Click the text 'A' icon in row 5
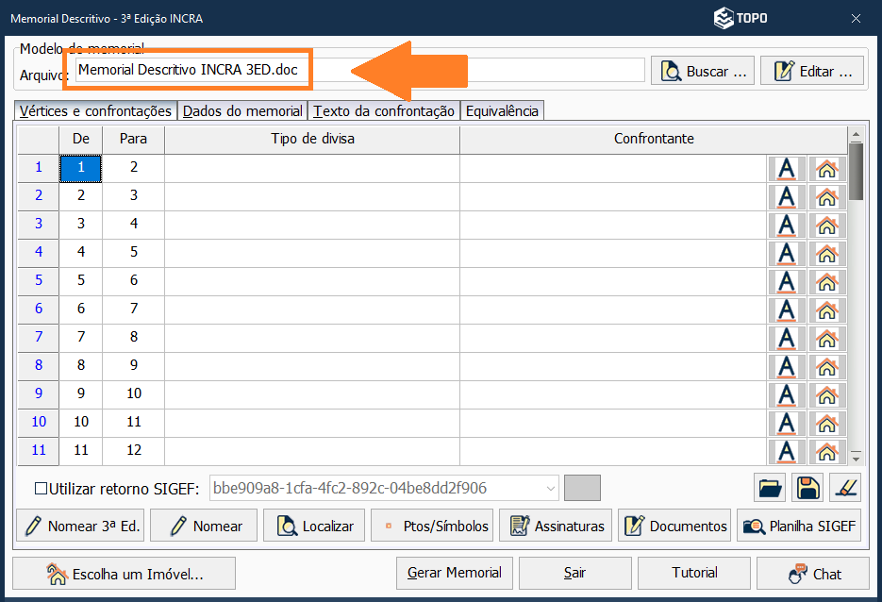 coord(787,282)
